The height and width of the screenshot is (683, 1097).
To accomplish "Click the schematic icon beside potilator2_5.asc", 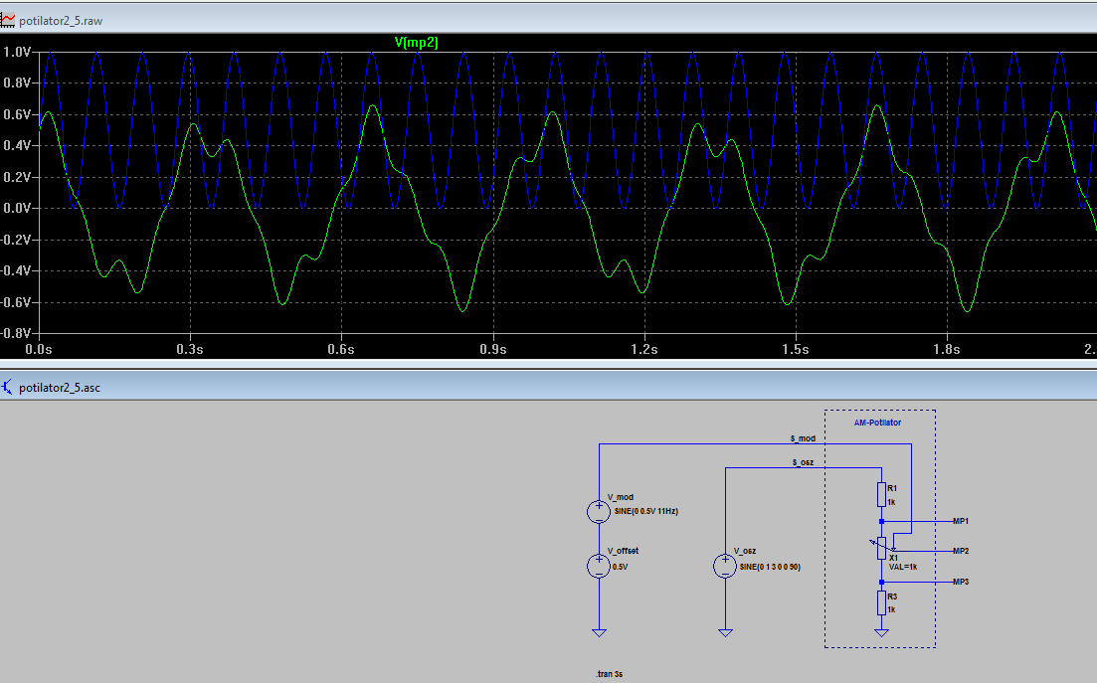I will pyautogui.click(x=7, y=387).
